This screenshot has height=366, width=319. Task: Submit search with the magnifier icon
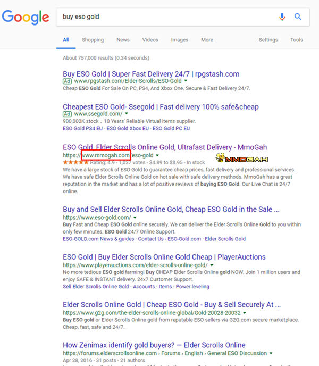298,17
